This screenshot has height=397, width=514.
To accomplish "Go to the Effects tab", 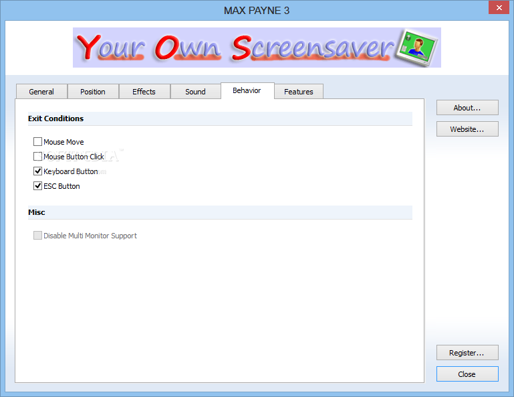I will [144, 92].
